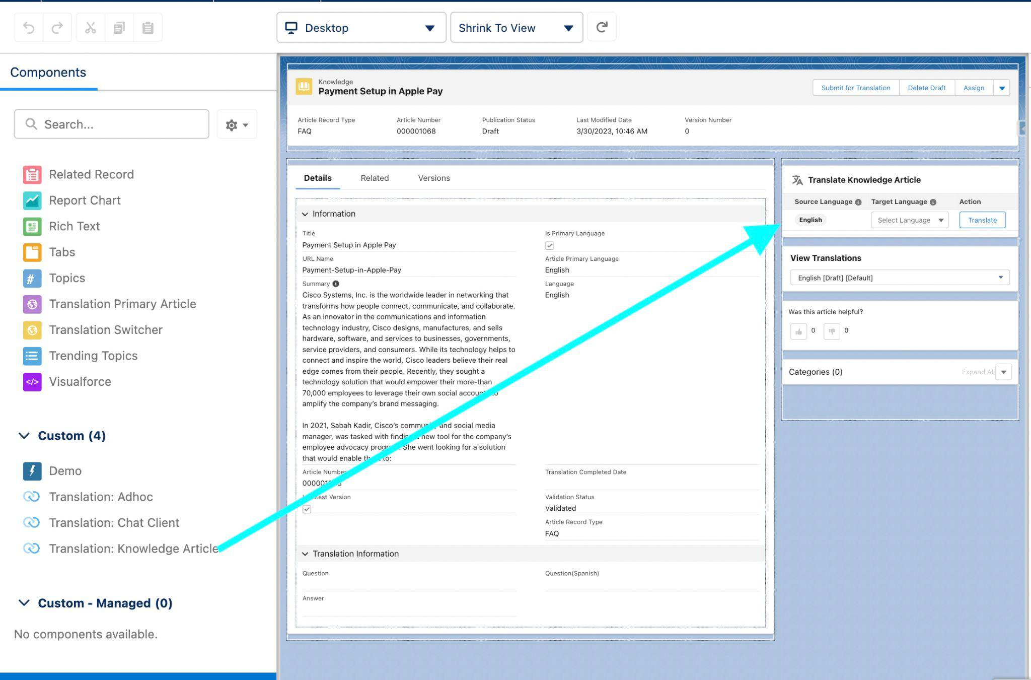Open the Select Language target dropdown

coord(909,220)
